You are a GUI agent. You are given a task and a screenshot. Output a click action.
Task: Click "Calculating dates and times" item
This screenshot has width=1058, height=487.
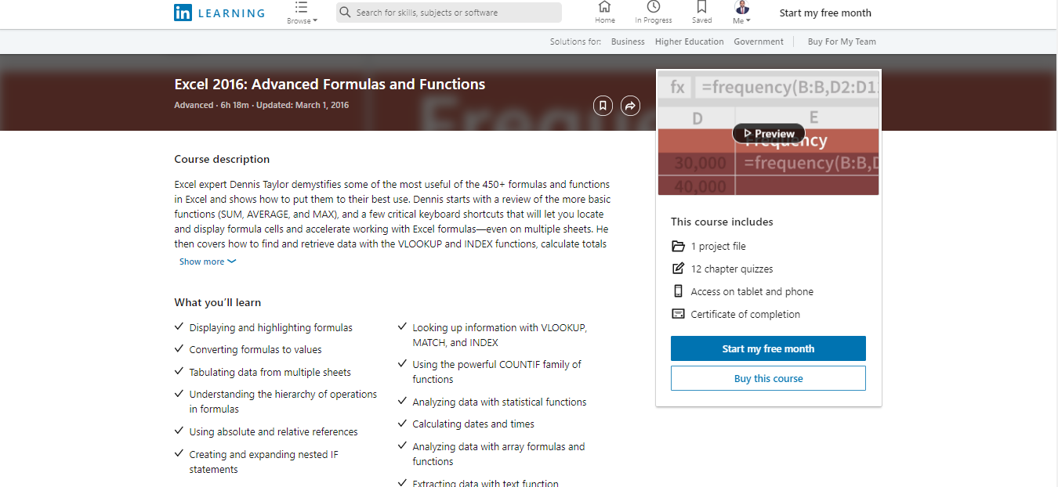[x=473, y=424]
